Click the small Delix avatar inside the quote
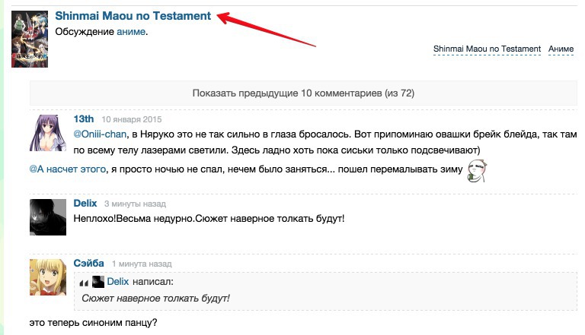The width and height of the screenshot is (585, 335). pyautogui.click(x=98, y=282)
